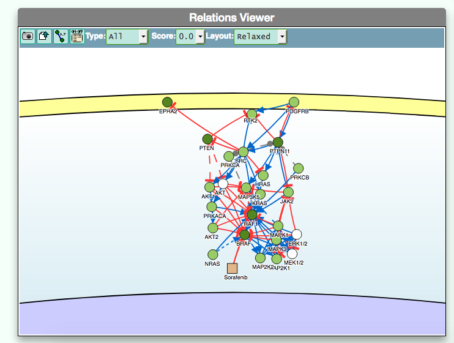The height and width of the screenshot is (343, 454).
Task: Click the export upload arrow icon
Action: point(44,37)
